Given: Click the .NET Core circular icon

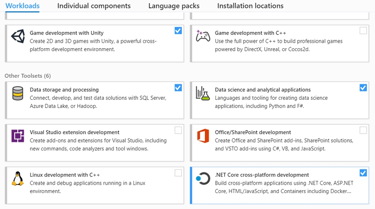Looking at the screenshot, I should click(x=203, y=179).
